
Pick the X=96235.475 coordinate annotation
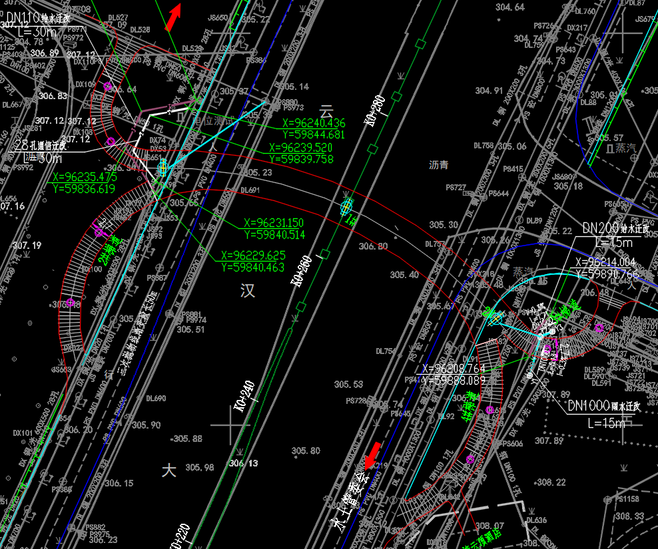coord(85,177)
